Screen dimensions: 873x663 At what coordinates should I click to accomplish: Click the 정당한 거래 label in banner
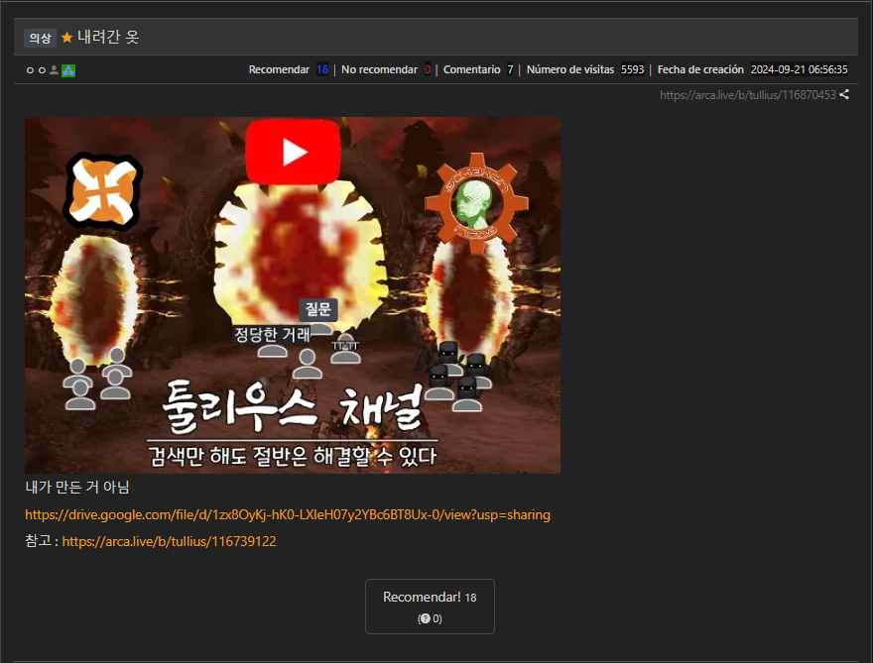click(x=272, y=334)
